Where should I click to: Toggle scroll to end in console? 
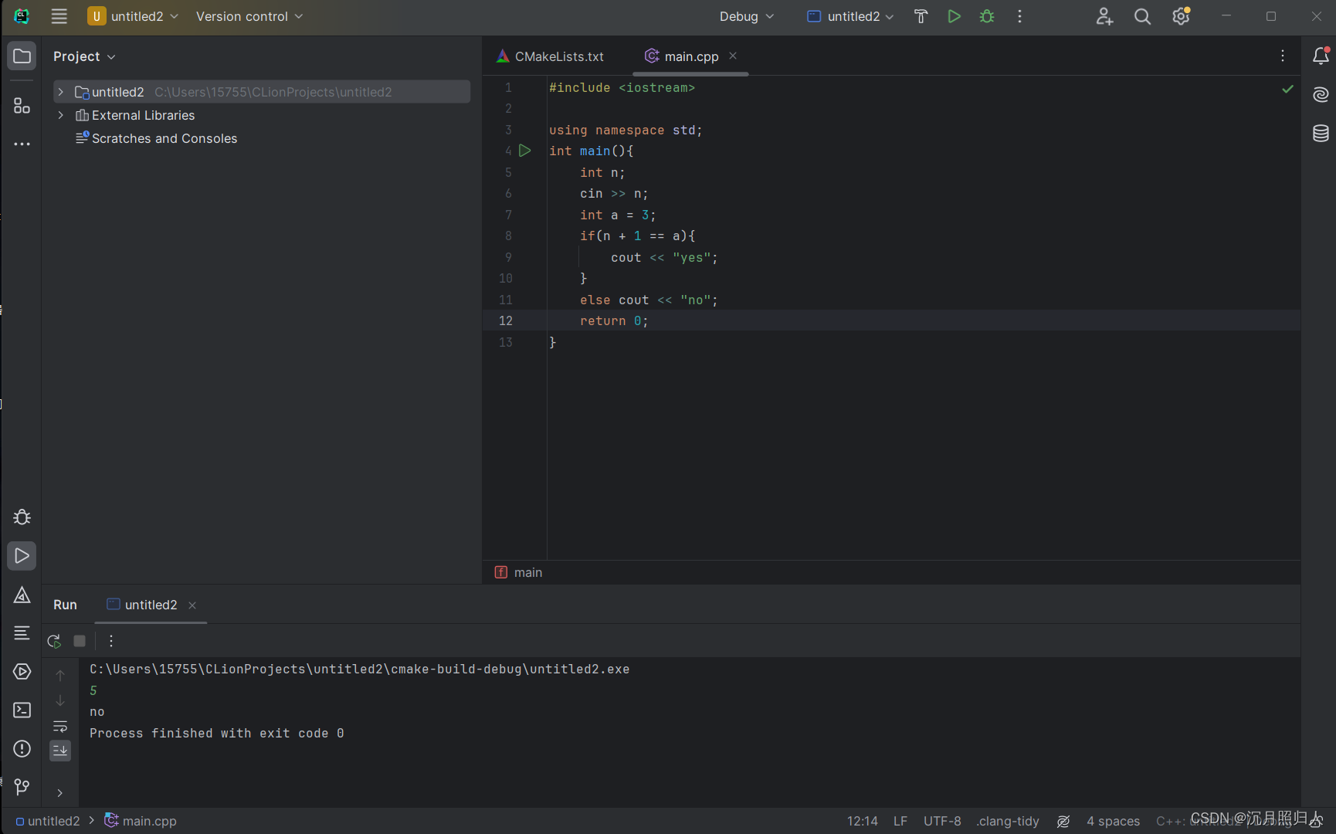coord(60,751)
